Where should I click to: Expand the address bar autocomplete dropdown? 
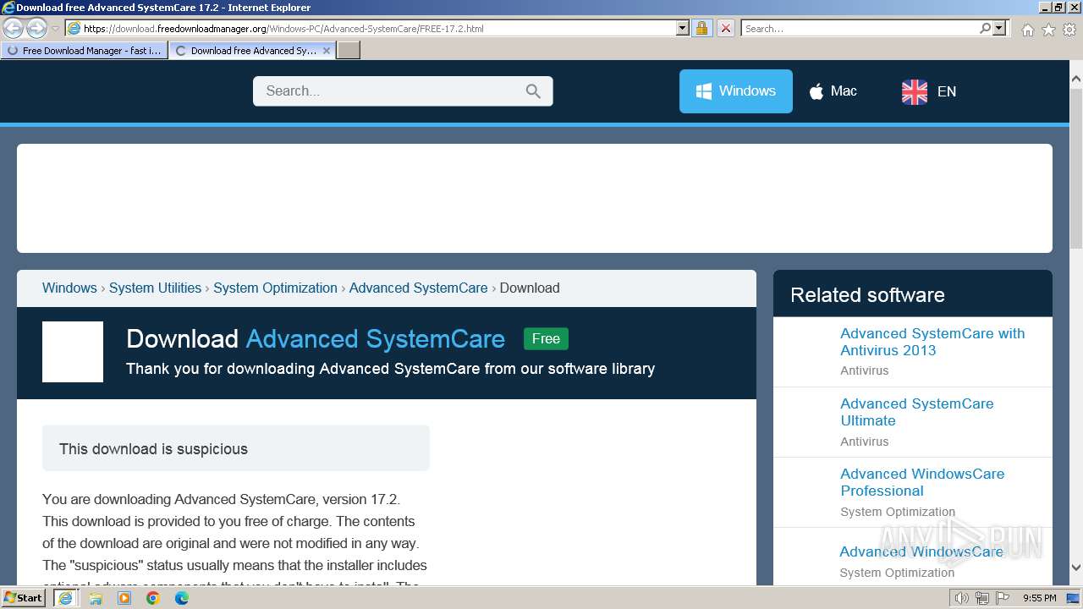coord(683,28)
